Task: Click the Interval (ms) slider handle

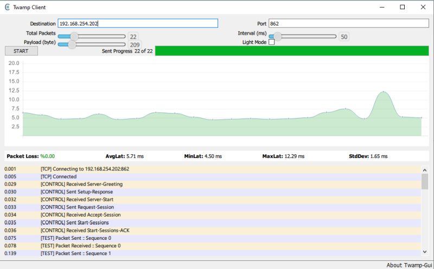Action: click(x=277, y=36)
